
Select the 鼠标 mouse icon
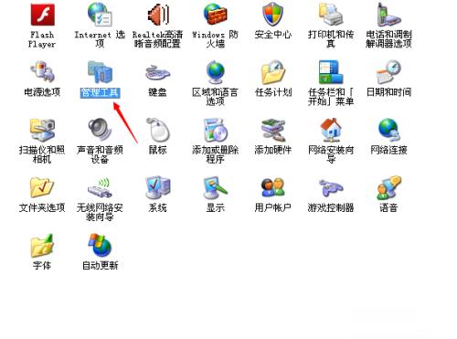pyautogui.click(x=158, y=129)
